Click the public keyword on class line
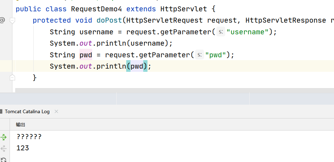This screenshot has height=162, width=334. coord(28,9)
